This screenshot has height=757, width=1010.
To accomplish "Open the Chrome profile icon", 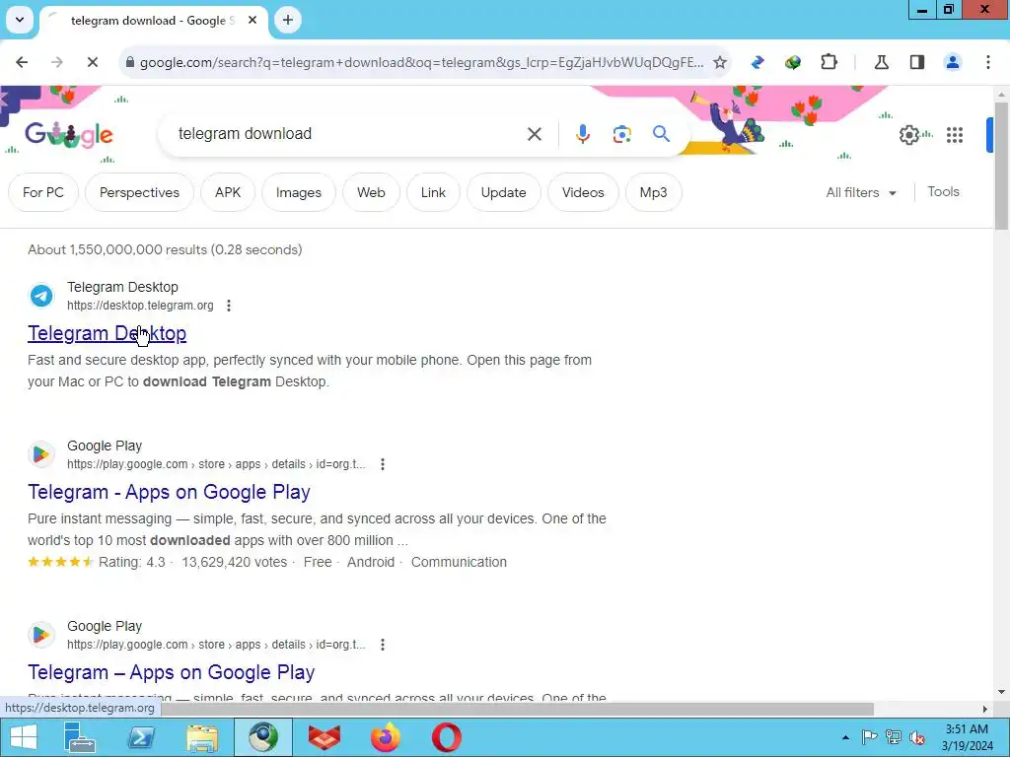I will tap(952, 62).
